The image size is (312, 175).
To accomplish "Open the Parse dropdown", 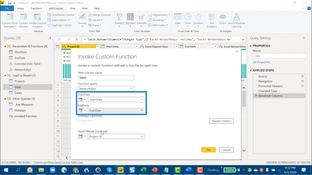I will (94, 25).
